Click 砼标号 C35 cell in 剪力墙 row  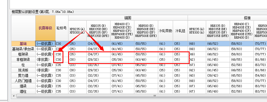coord(62,75)
